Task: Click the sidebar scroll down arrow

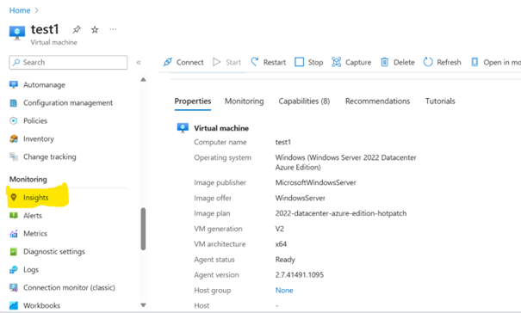Action: 143,305
